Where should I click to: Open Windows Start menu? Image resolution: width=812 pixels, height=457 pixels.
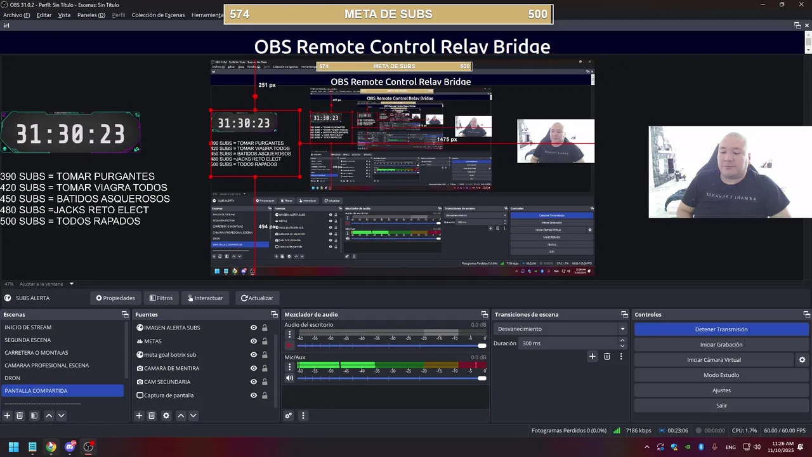coord(13,447)
